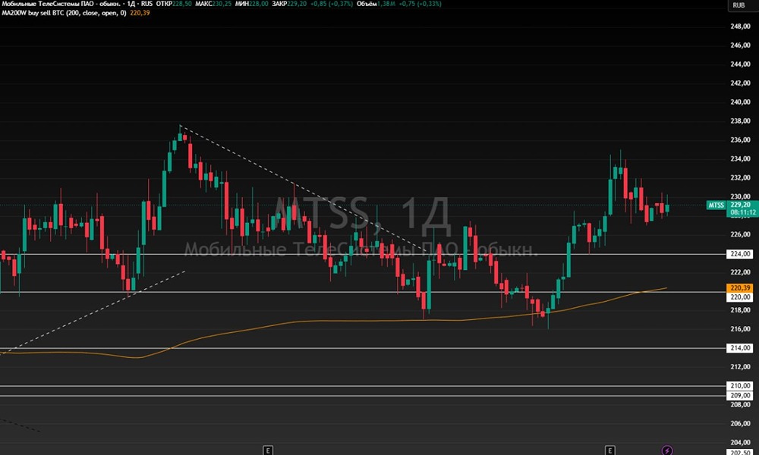Click the 08:11:12 bar countdown timer

742,212
